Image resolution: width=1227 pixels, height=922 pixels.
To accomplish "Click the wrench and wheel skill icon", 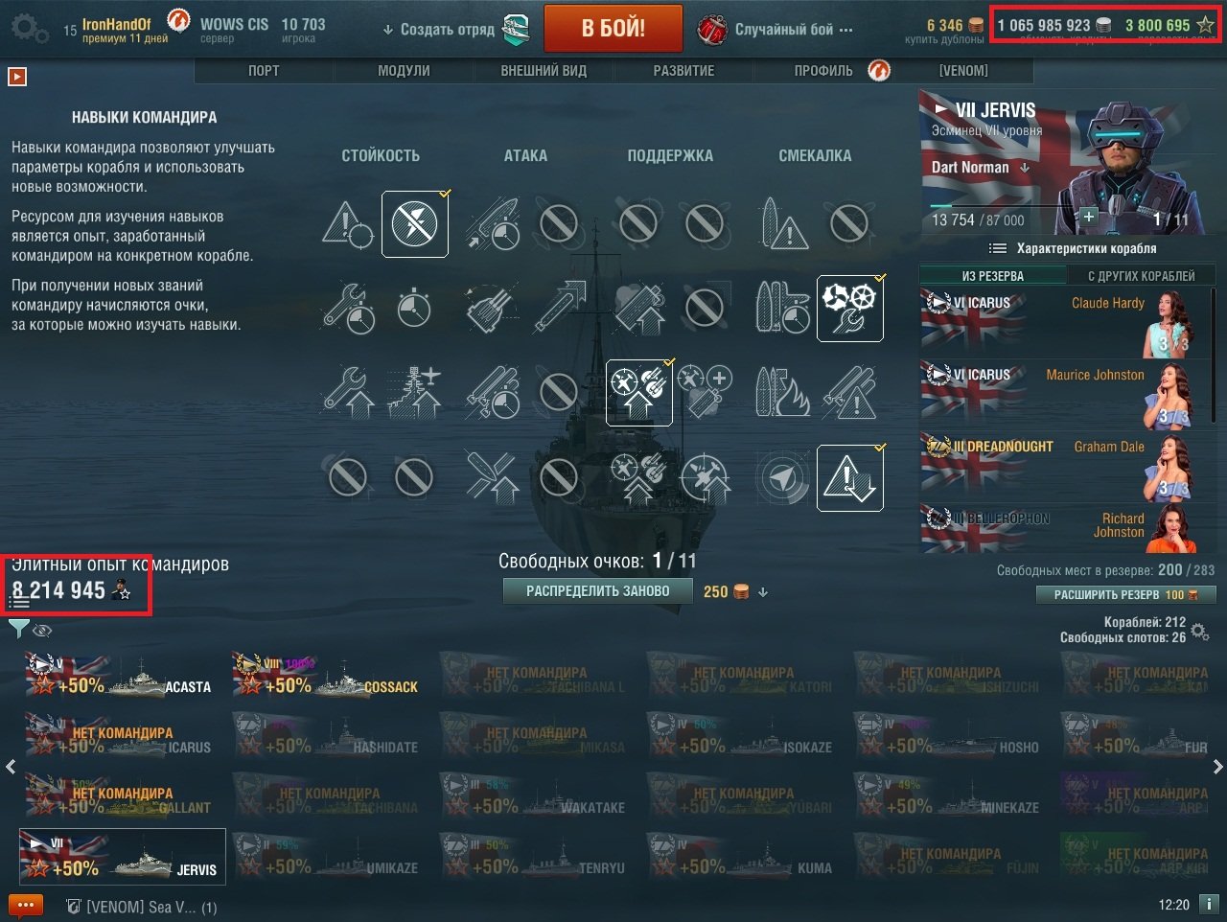I will click(849, 308).
